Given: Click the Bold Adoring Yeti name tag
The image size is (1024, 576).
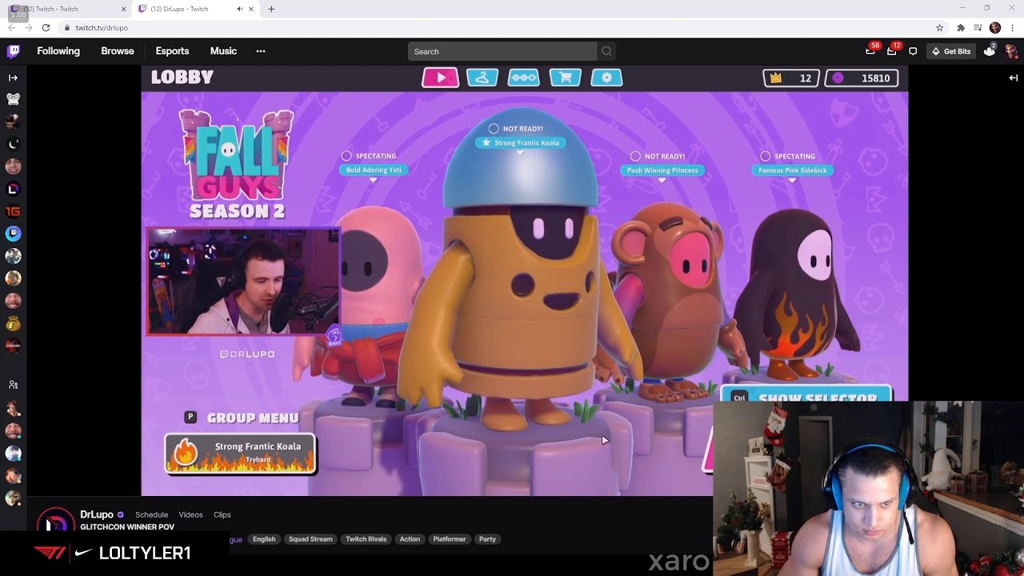Looking at the screenshot, I should click(374, 170).
